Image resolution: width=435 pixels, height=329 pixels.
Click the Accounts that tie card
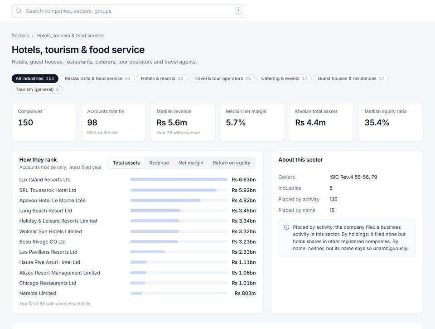113,122
